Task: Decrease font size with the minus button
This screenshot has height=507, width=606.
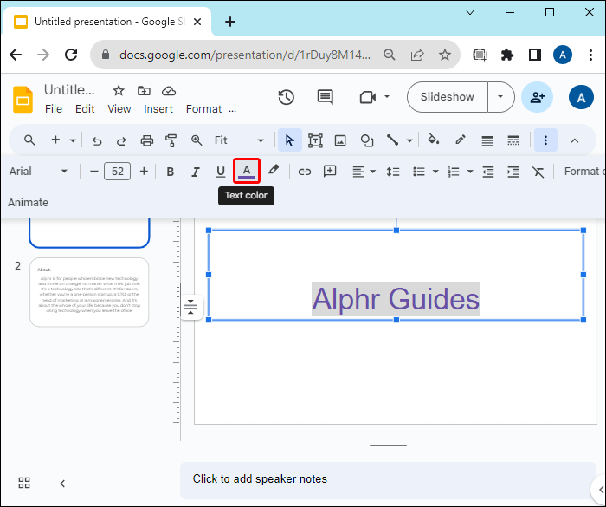Action: (93, 171)
